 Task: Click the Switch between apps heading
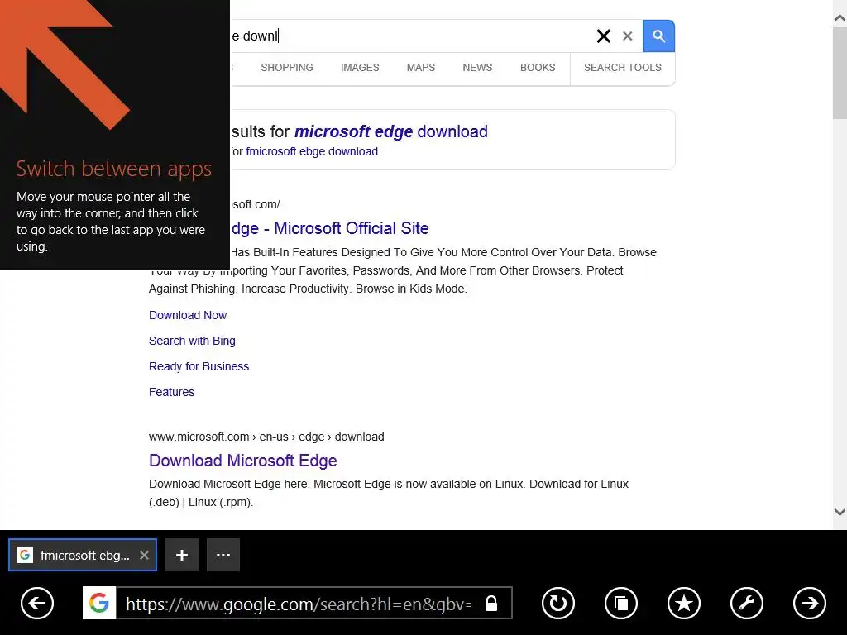point(113,169)
